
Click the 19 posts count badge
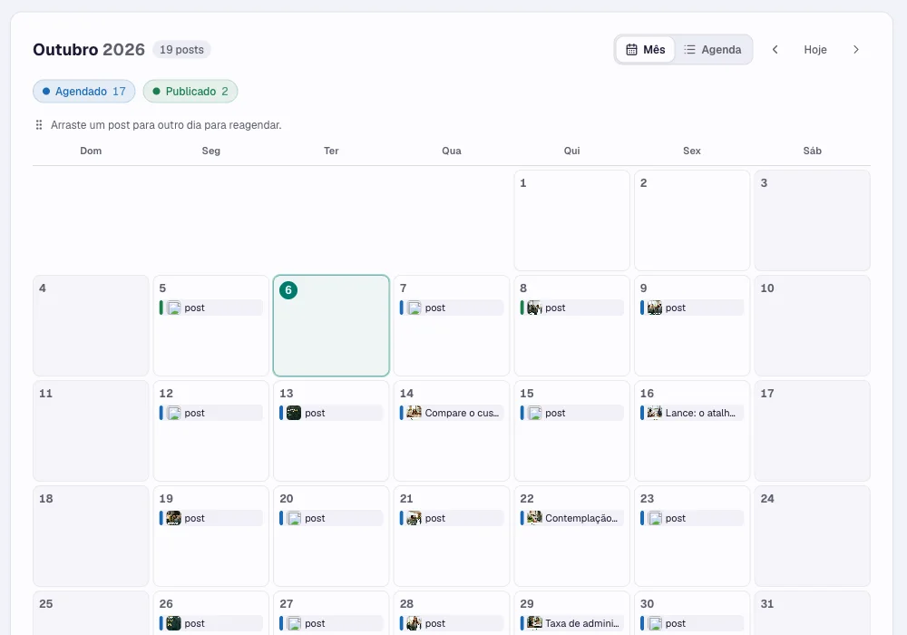click(x=181, y=50)
